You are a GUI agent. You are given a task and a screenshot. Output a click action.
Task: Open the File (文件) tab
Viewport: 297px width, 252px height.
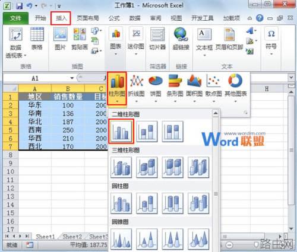(x=15, y=18)
